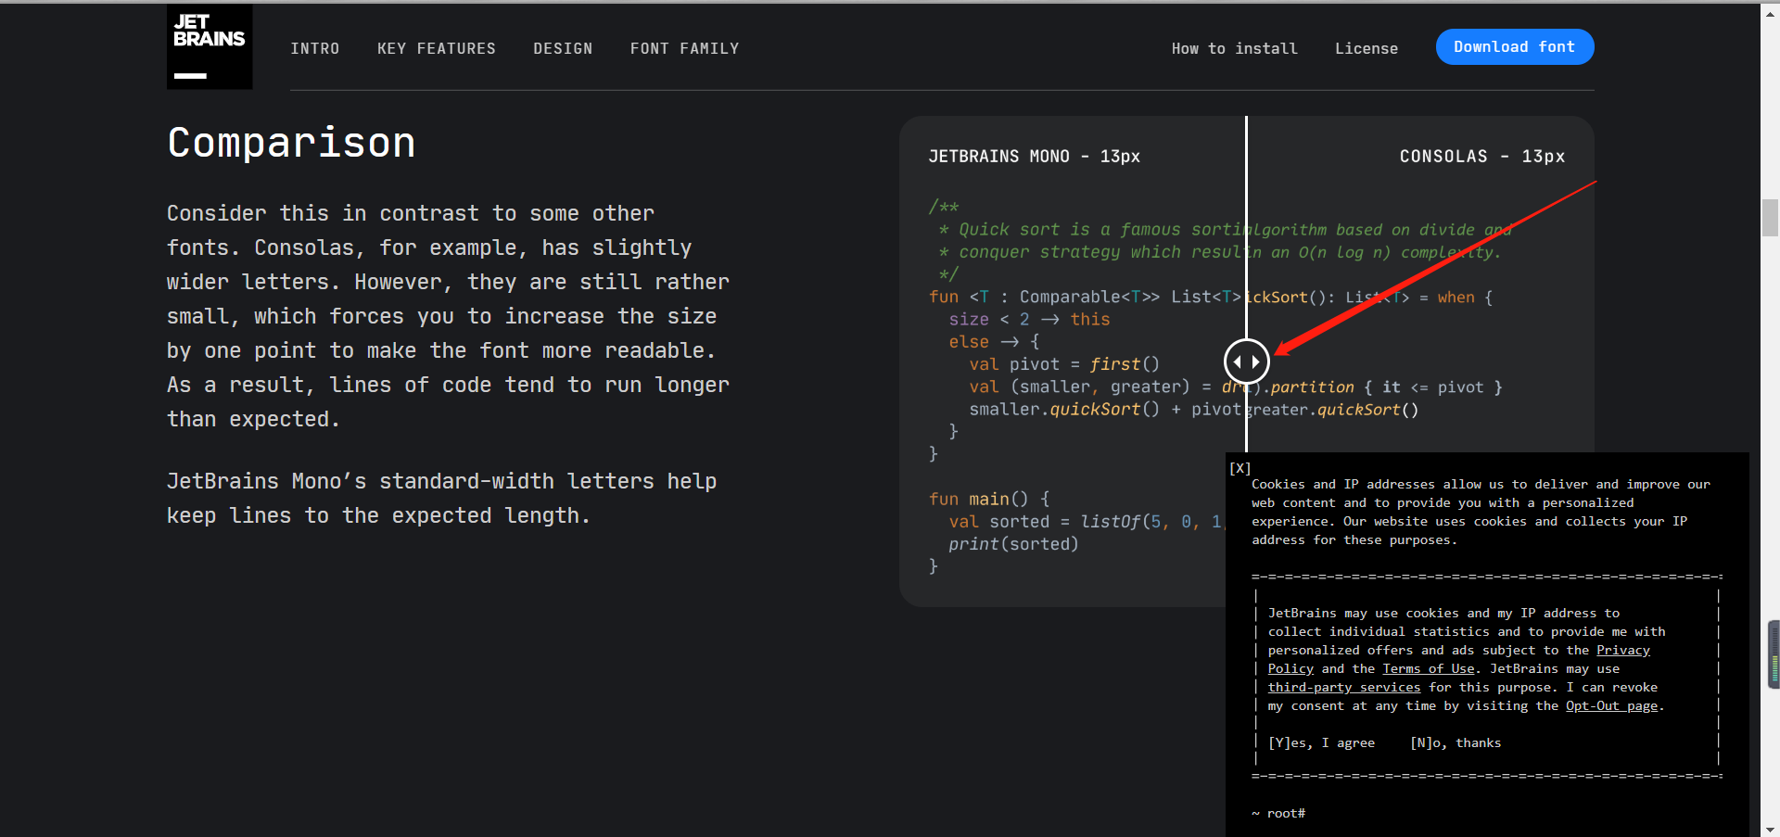Jump to FONT FAMILY section
Image resolution: width=1780 pixels, height=837 pixels.
click(685, 48)
